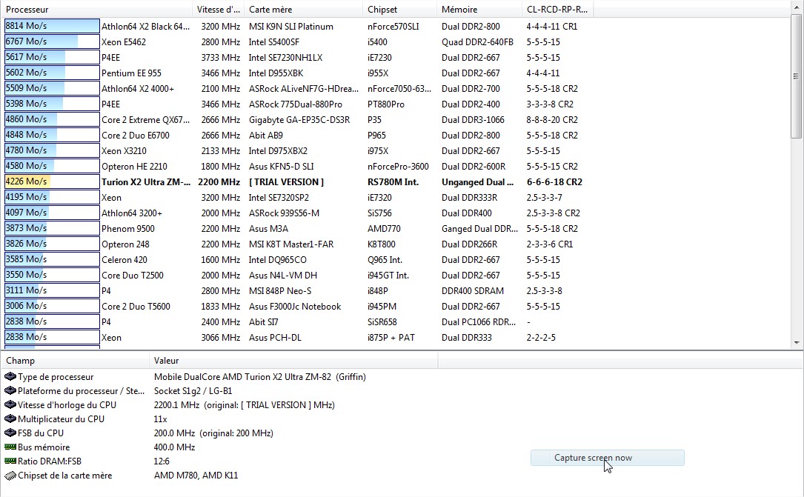The image size is (804, 497).
Task: Click the MSI K8T Master1-FAR motherboard cell
Action: pyautogui.click(x=290, y=244)
